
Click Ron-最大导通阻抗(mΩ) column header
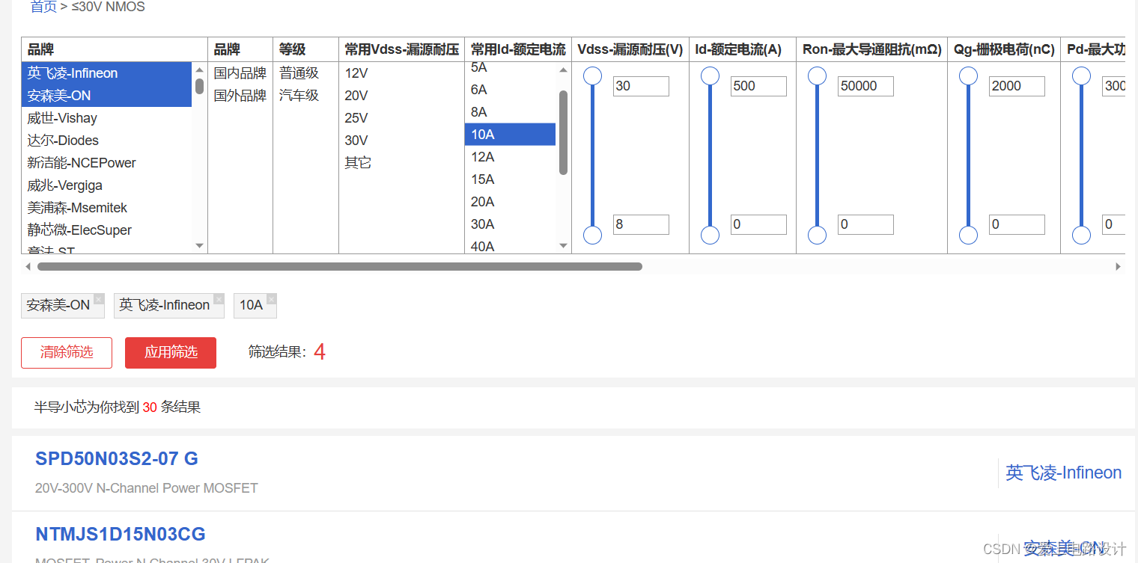pos(872,49)
